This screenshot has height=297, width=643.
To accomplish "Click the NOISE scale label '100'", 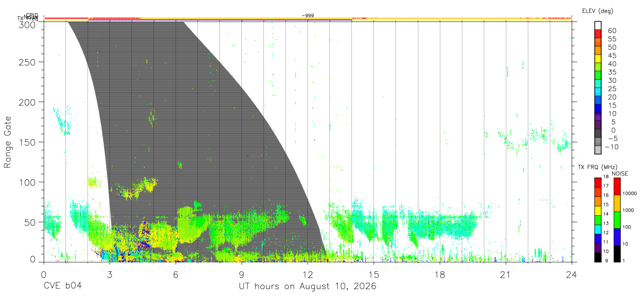I will [x=627, y=227].
